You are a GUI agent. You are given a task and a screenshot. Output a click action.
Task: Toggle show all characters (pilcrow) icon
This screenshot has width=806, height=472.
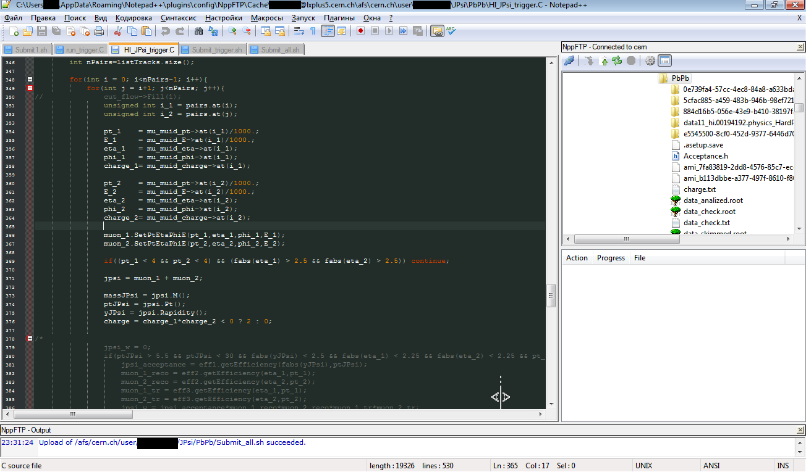click(313, 31)
